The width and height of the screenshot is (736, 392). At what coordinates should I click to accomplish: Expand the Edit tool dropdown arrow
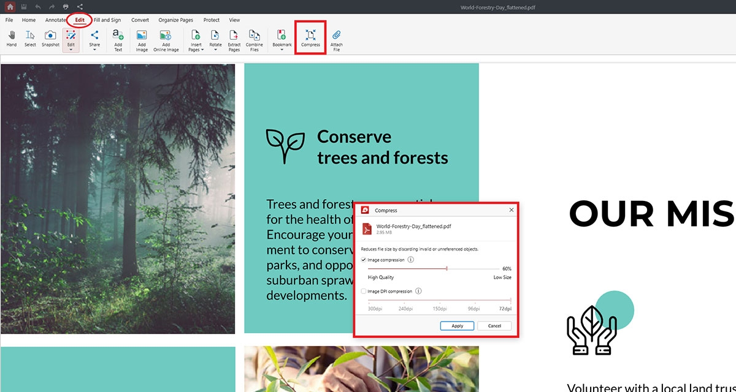[x=71, y=50]
